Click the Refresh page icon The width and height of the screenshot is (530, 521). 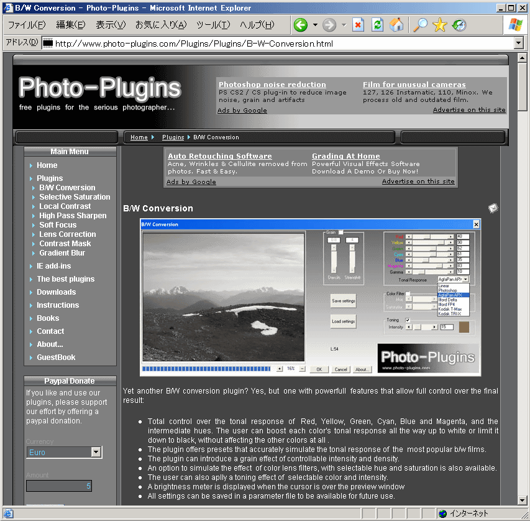coord(377,25)
